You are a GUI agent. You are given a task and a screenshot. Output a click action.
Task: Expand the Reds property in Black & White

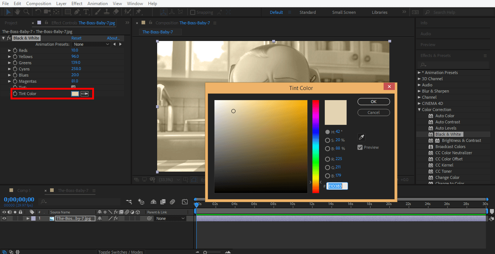(9, 50)
